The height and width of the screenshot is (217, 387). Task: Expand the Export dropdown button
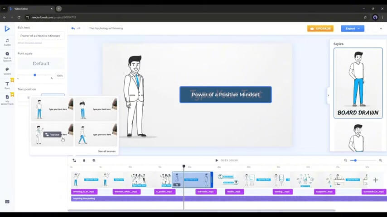pos(352,28)
